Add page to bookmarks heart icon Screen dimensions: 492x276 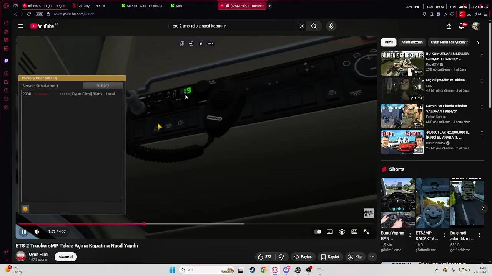pos(452,14)
